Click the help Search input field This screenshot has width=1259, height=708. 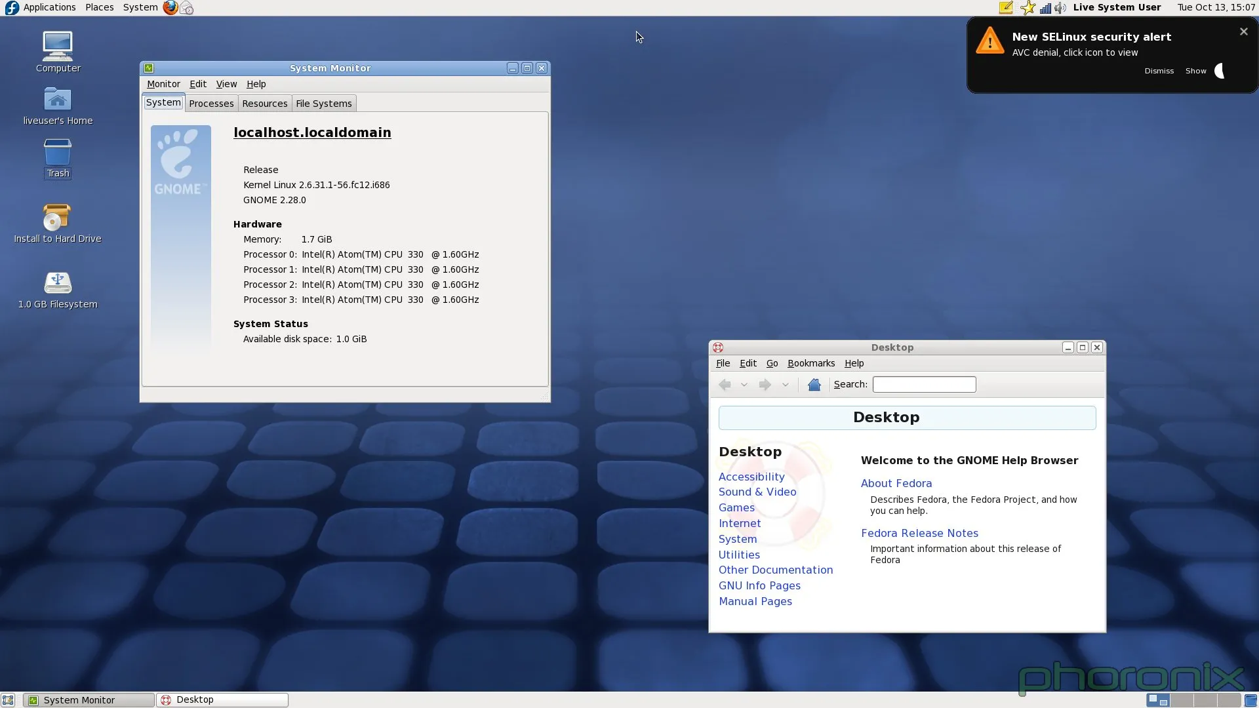tap(924, 385)
